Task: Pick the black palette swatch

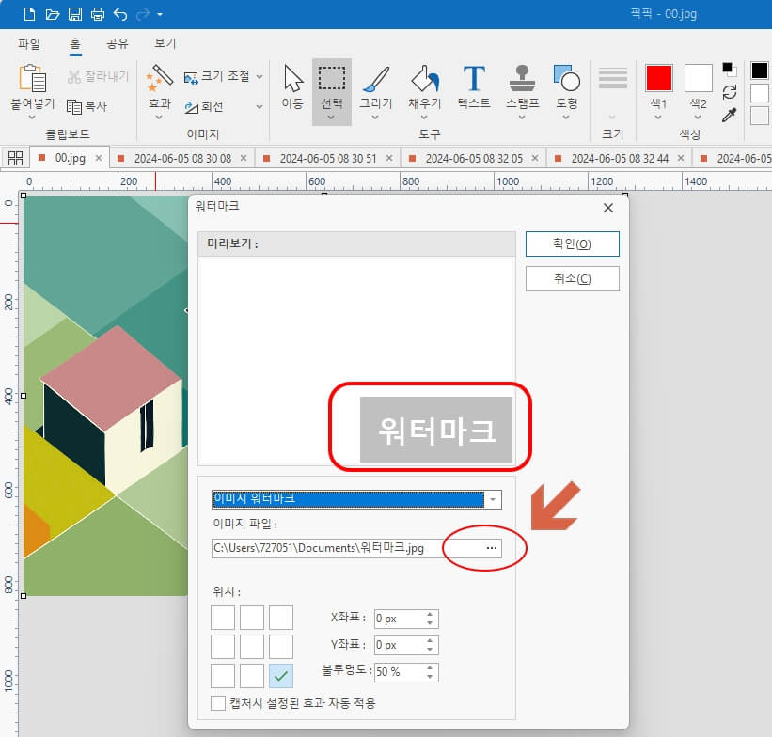Action: tap(759, 71)
